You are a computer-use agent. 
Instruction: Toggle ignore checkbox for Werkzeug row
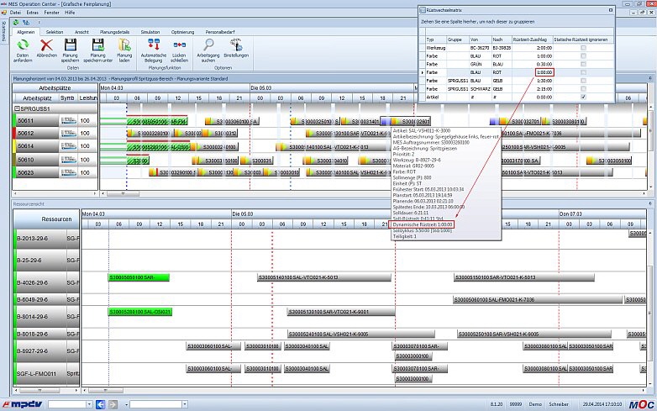coord(583,48)
